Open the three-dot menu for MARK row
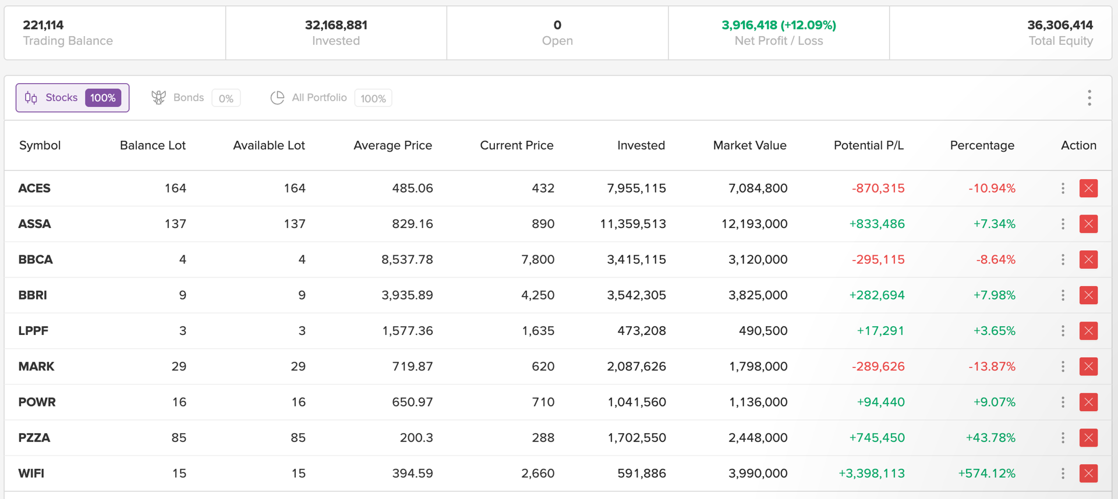This screenshot has width=1118, height=499. click(x=1063, y=366)
